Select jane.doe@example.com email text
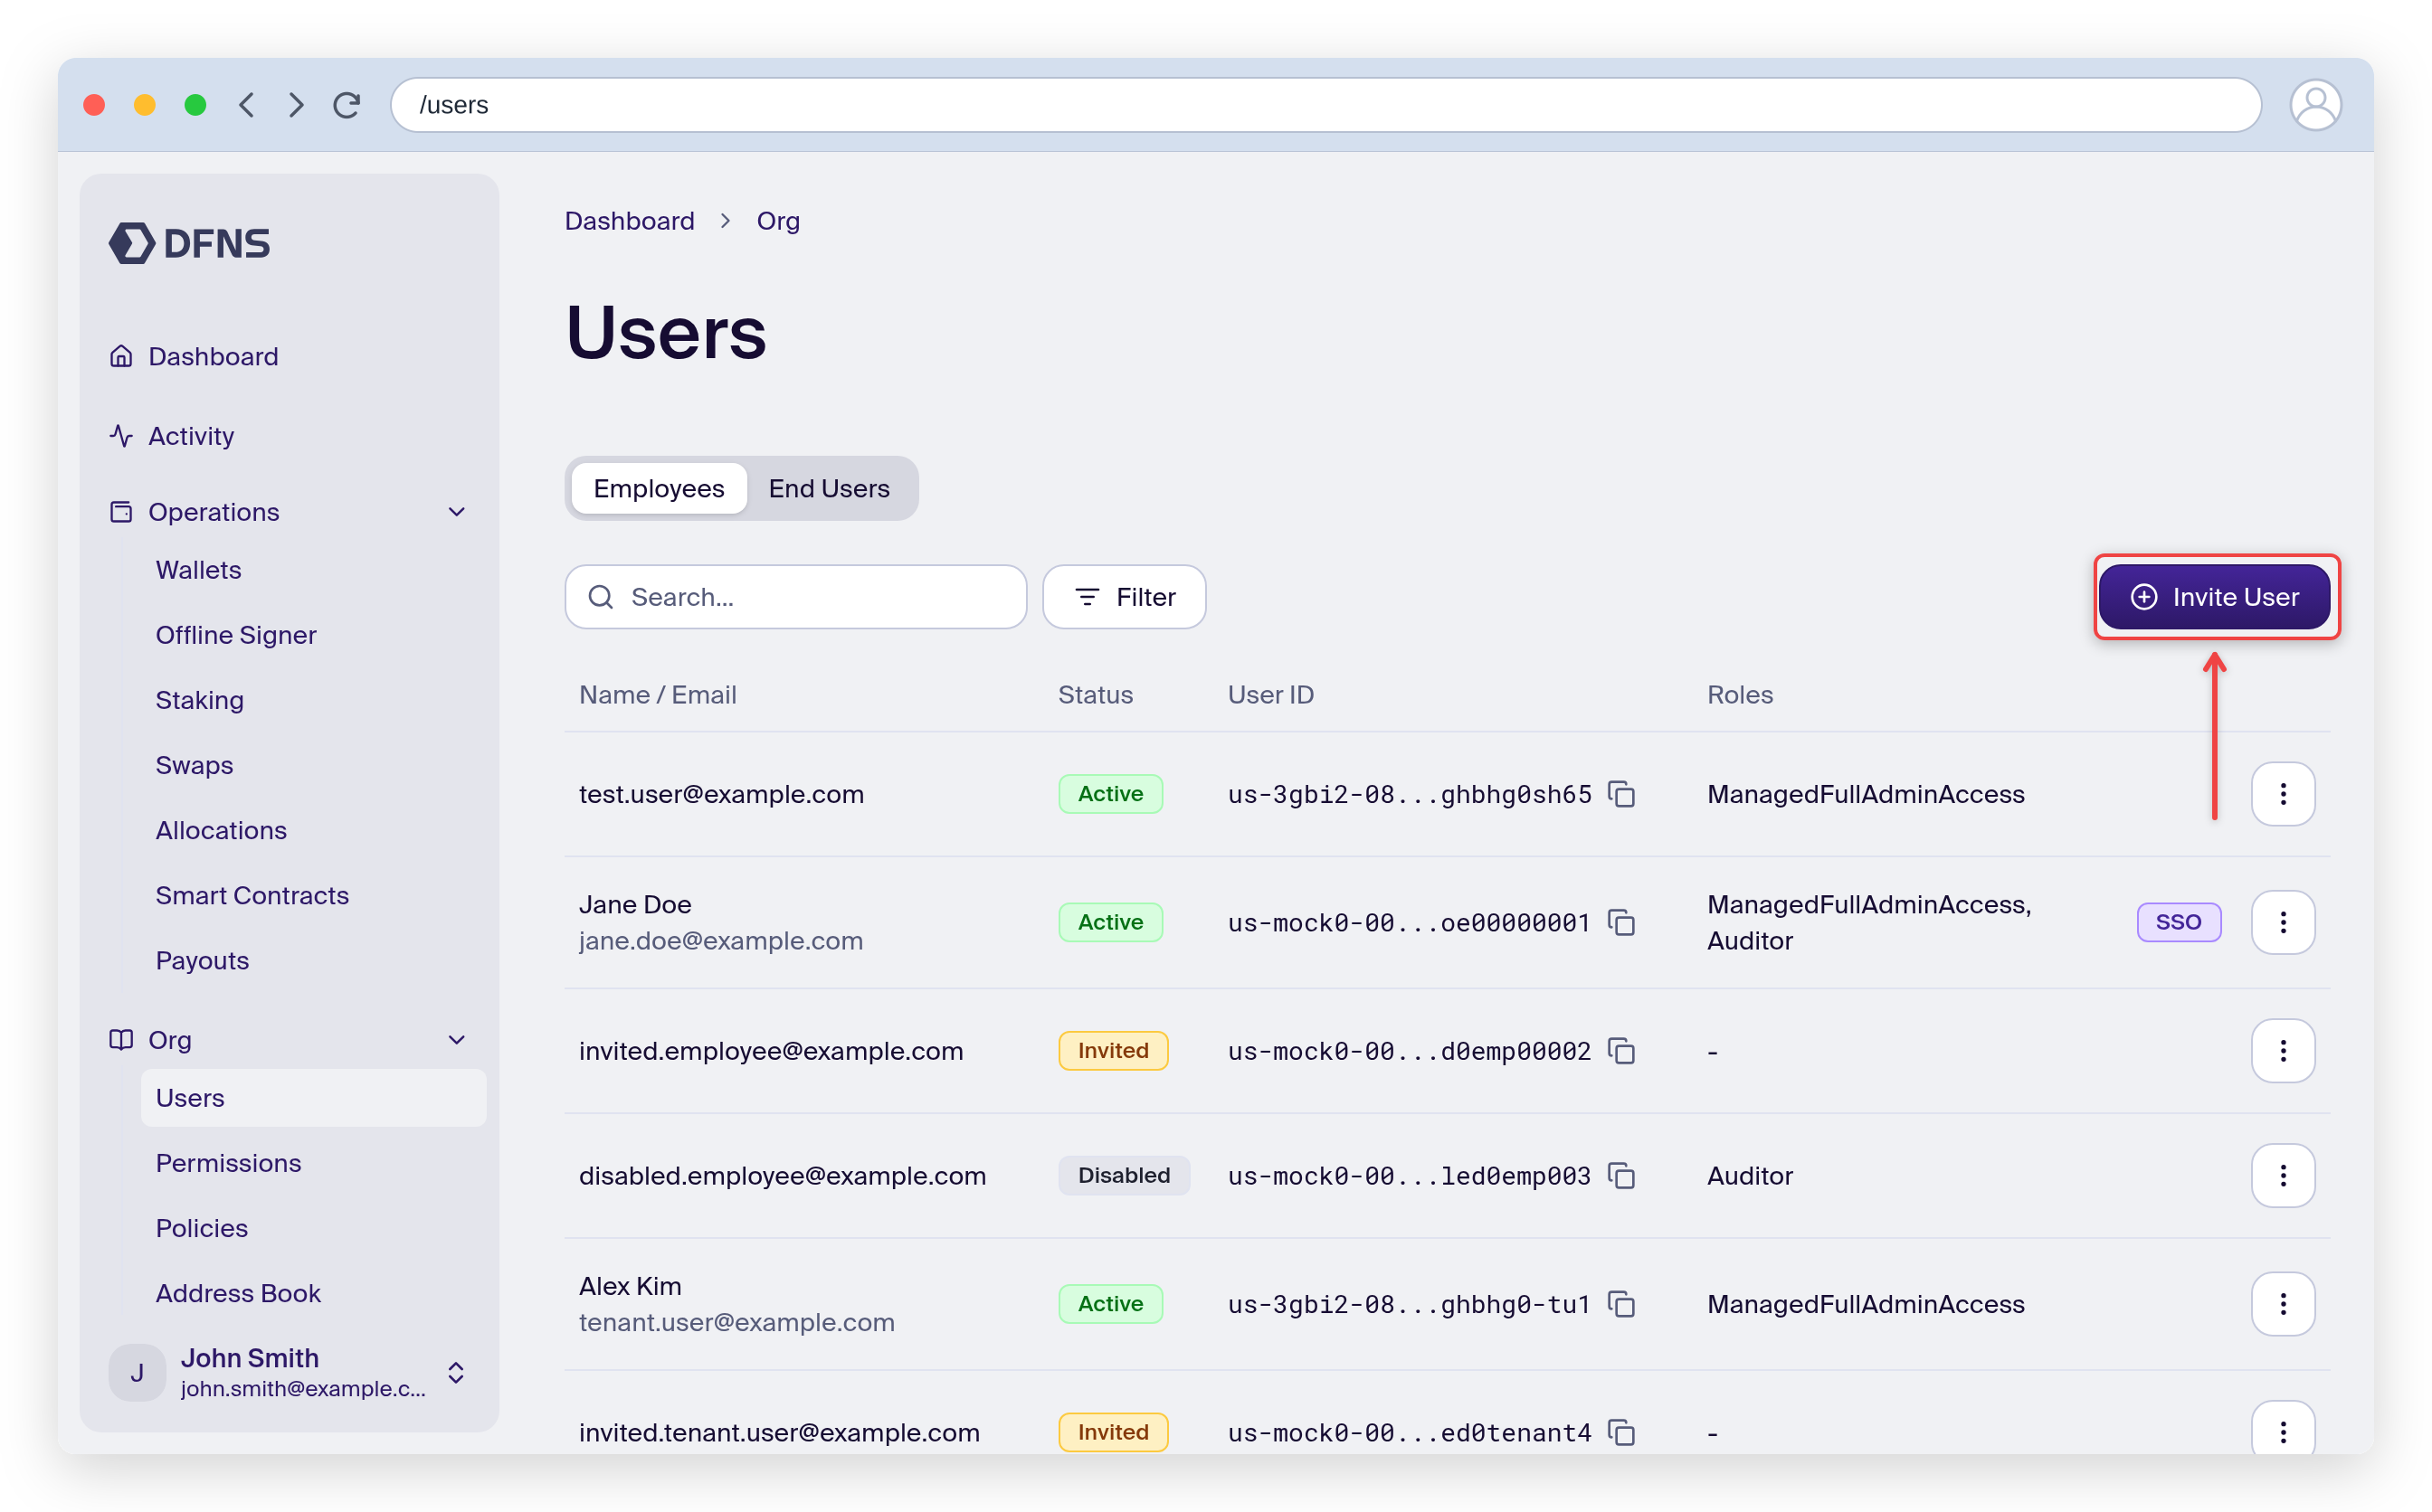 [720, 941]
